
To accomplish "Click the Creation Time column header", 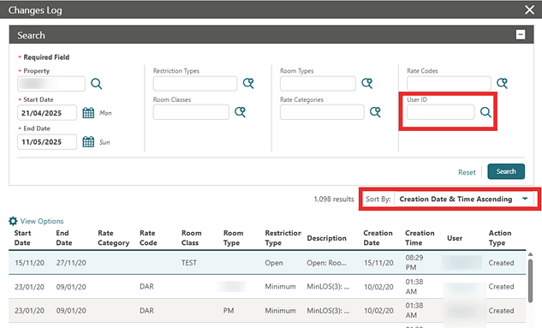I will pos(420,238).
